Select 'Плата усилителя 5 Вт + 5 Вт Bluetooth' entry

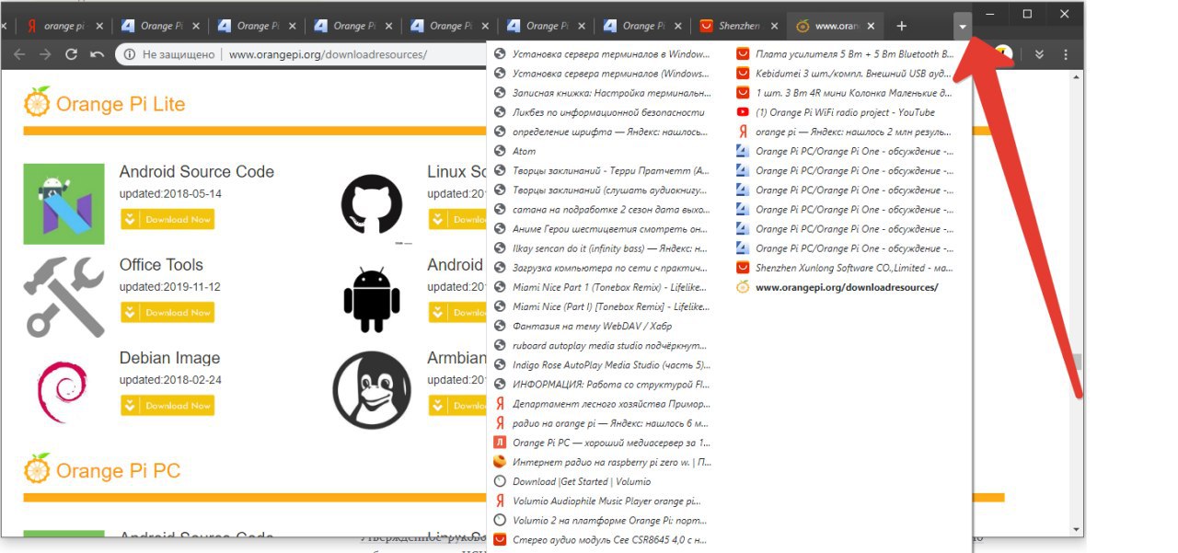[845, 53]
